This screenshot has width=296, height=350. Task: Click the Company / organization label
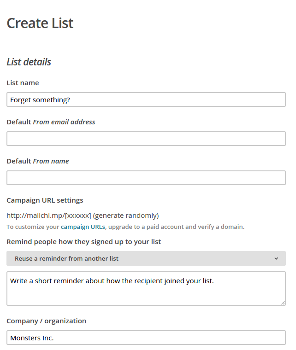point(46,321)
